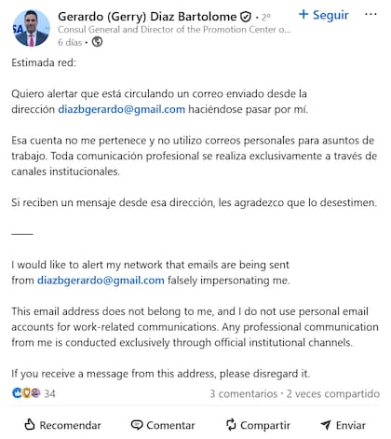The image size is (391, 439).
Task: Open the reactions icons cluster
Action: [x=26, y=393]
